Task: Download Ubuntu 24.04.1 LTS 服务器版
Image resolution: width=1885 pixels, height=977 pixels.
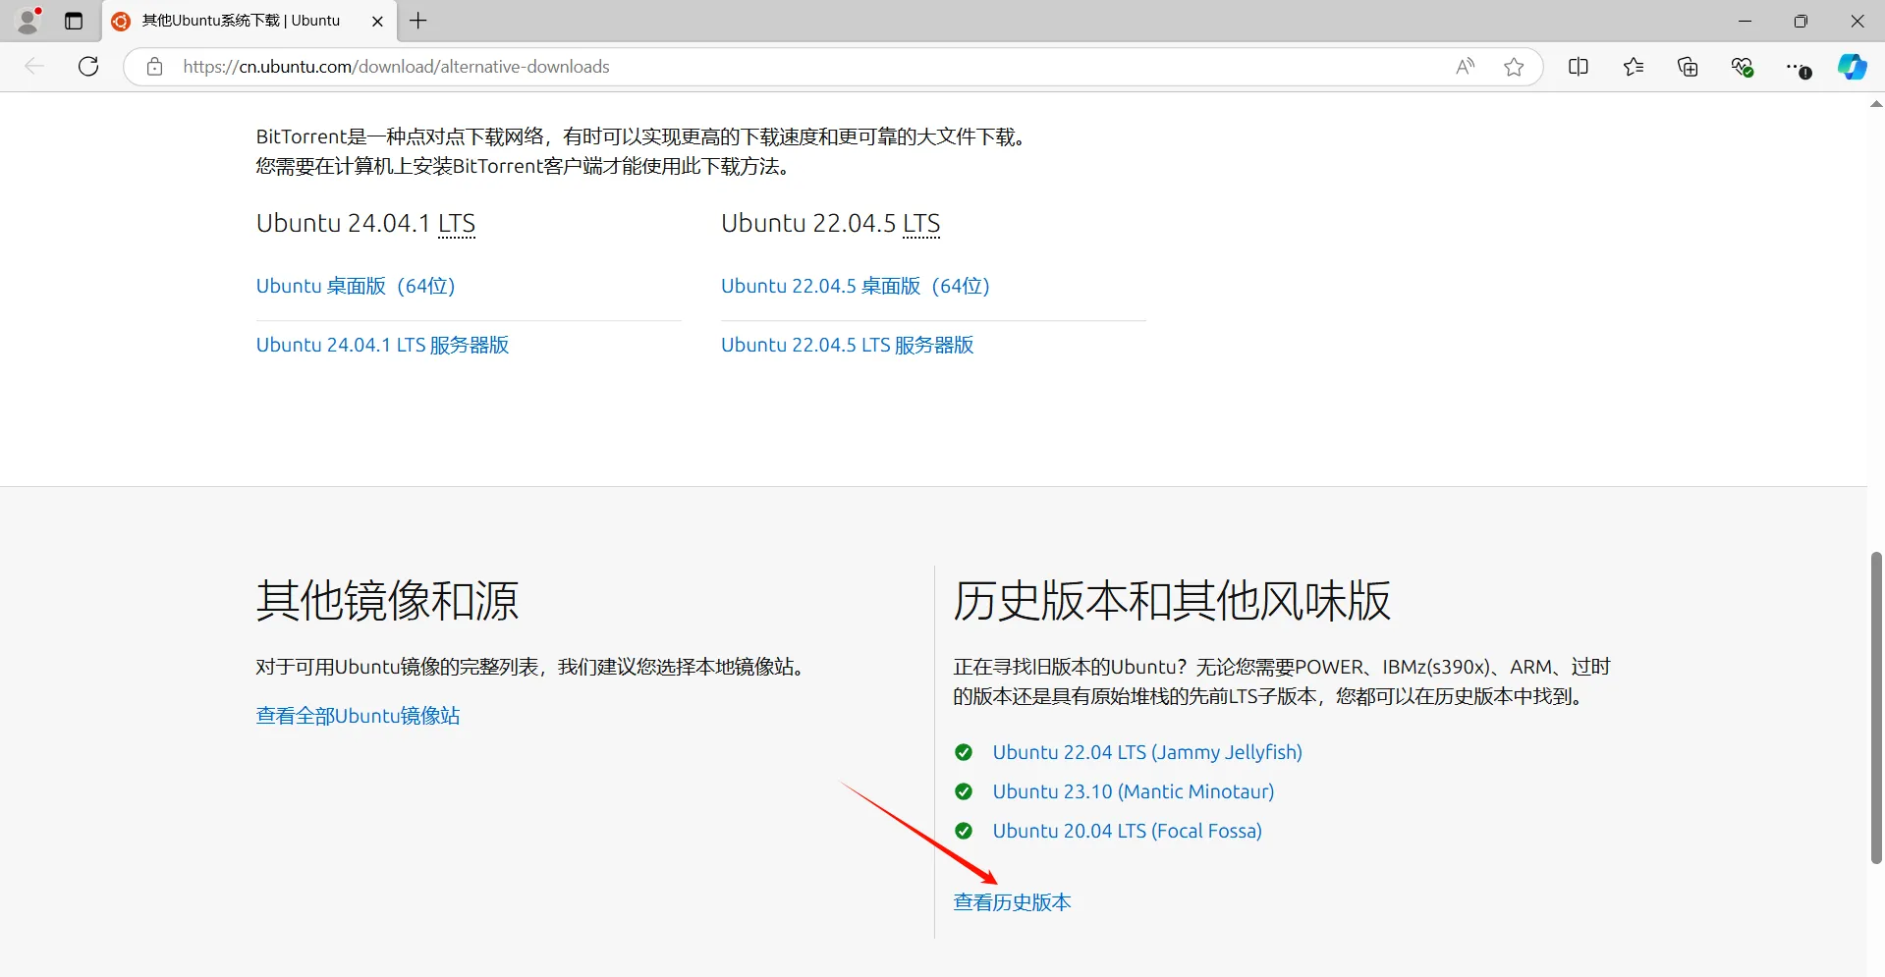Action: point(382,344)
